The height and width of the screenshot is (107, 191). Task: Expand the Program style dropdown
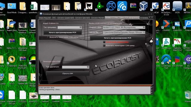tap(144, 27)
